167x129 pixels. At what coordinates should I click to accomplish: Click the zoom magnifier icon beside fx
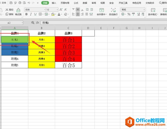[x=33, y=23]
